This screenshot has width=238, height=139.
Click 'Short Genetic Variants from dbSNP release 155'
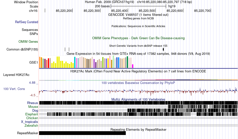pyautogui.click(x=138, y=46)
